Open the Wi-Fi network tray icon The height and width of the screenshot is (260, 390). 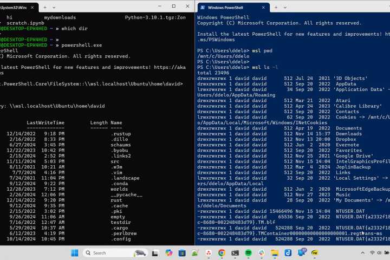[372, 253]
